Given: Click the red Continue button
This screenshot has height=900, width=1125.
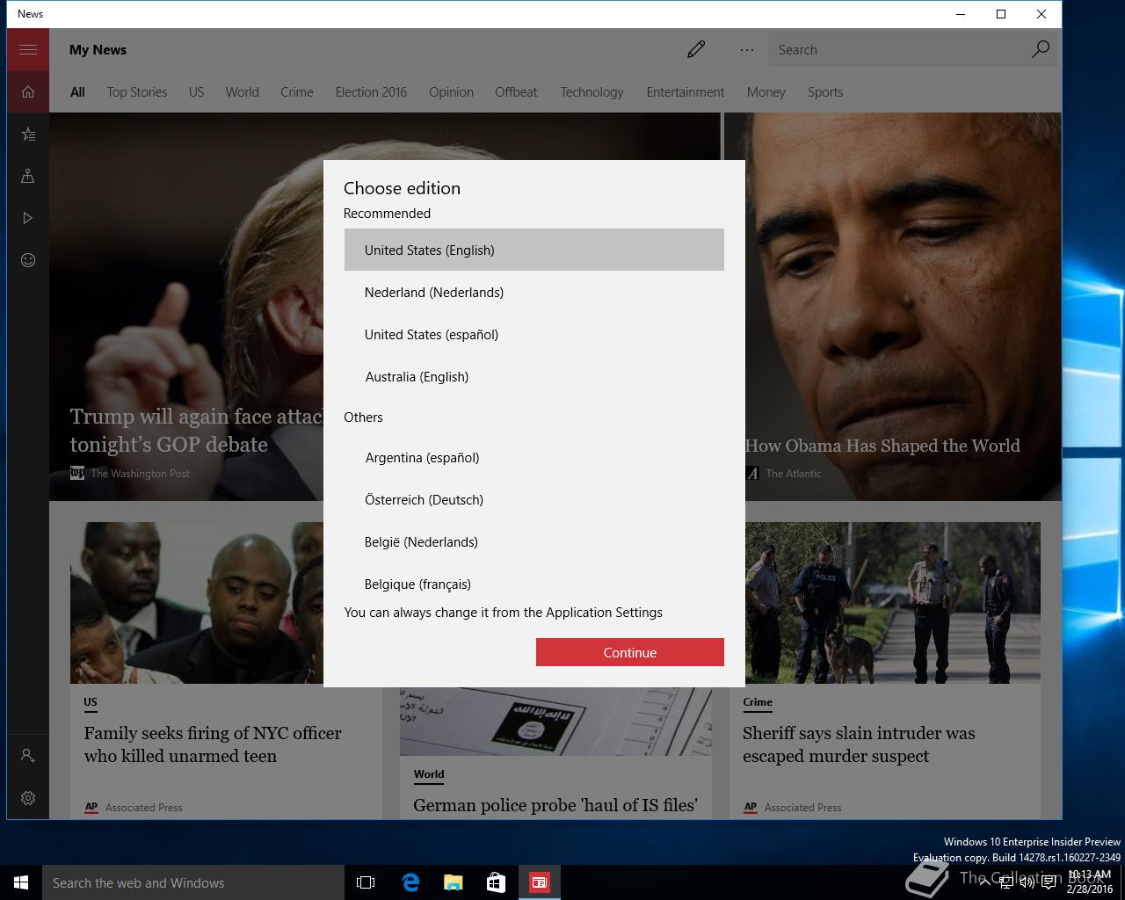Looking at the screenshot, I should coord(630,652).
